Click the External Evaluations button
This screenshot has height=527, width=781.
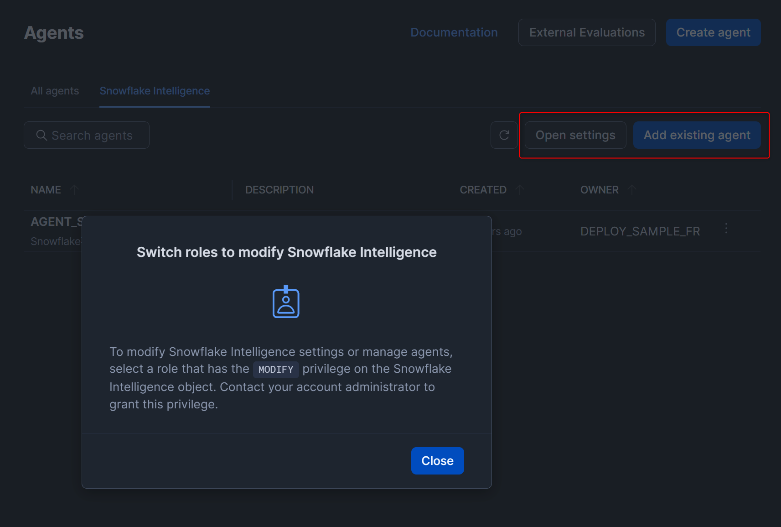click(586, 32)
